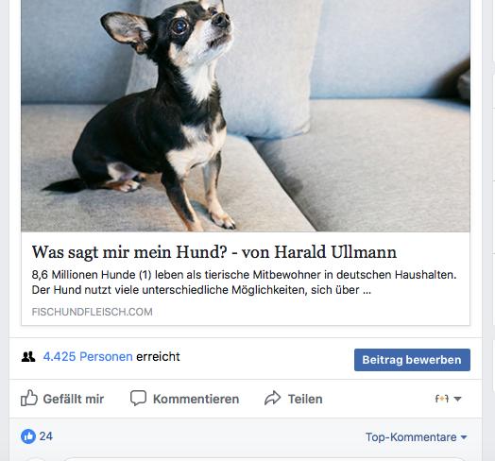Click the small page identity avatar icon

442,399
